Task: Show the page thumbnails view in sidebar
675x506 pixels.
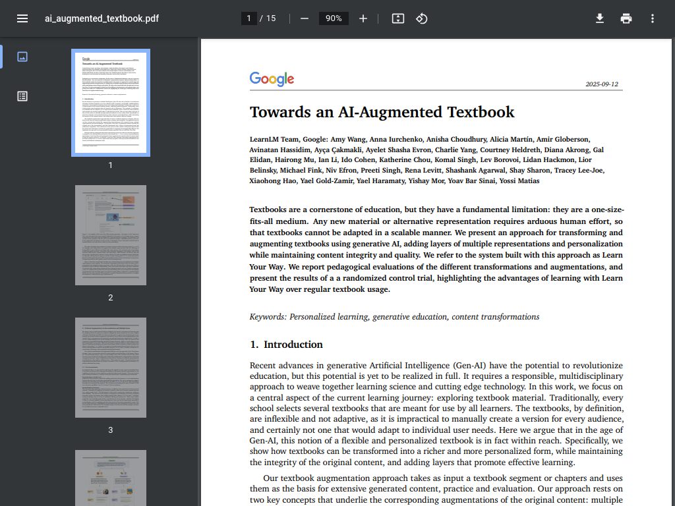Action: (x=22, y=57)
